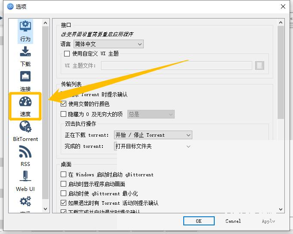Enable 启动时使 qBittorrent 最小化 checkbox
The image size is (293, 234).
[63, 193]
